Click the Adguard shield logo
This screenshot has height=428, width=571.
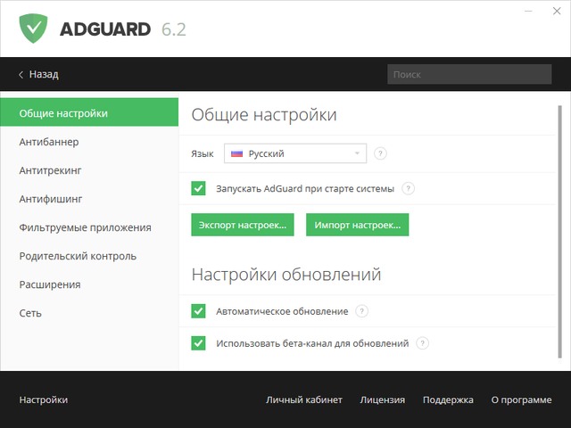pos(35,29)
